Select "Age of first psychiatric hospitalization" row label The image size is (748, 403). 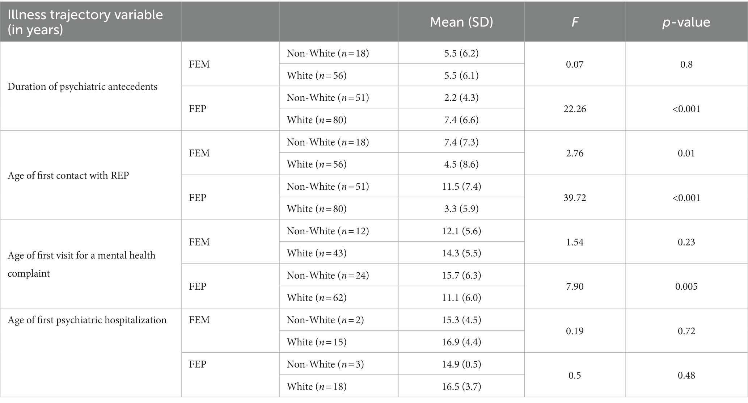(87, 320)
